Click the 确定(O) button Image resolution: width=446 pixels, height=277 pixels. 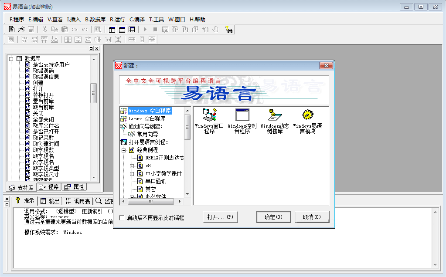pyautogui.click(x=274, y=217)
